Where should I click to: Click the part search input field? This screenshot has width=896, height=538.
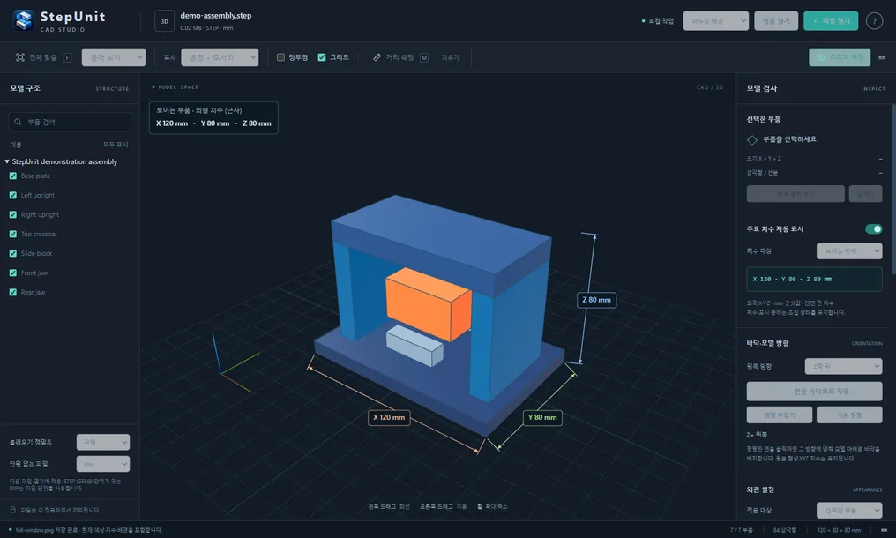click(70, 122)
